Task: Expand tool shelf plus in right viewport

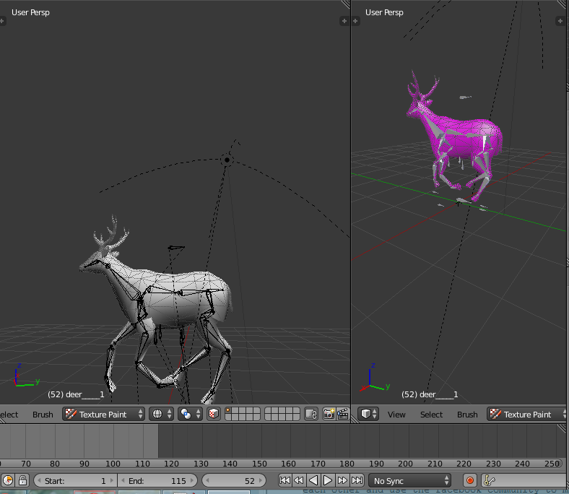Action: point(355,21)
